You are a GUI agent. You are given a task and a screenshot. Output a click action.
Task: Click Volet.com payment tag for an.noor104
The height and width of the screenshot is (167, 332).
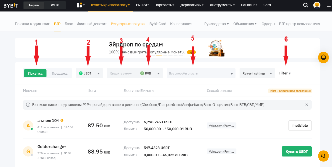(x=221, y=126)
